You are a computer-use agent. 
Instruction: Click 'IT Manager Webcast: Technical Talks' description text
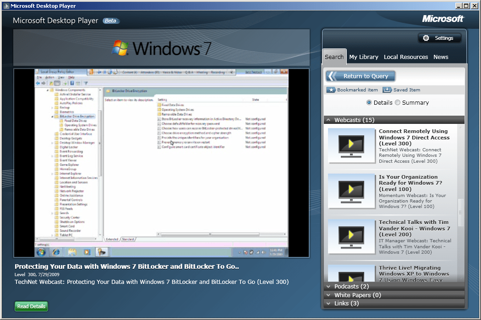pos(415,246)
